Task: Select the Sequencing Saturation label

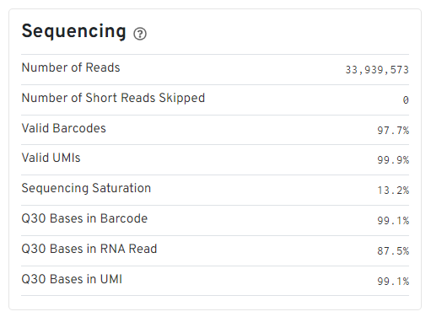Action: click(x=86, y=188)
